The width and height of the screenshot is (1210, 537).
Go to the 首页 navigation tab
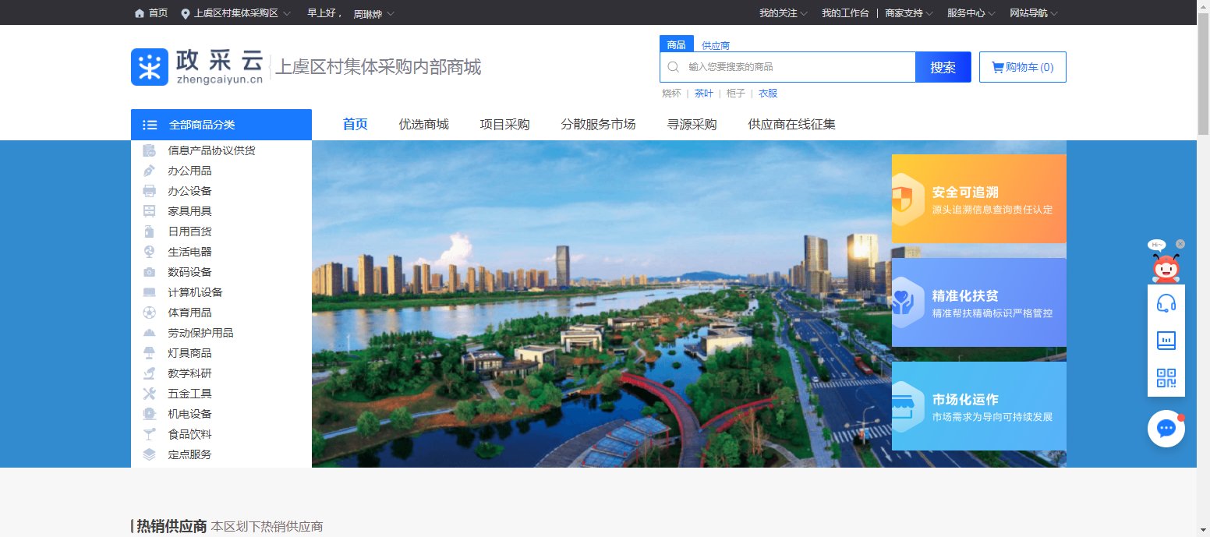356,125
